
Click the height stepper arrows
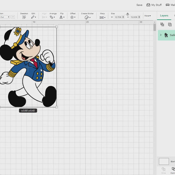pos(139,17)
